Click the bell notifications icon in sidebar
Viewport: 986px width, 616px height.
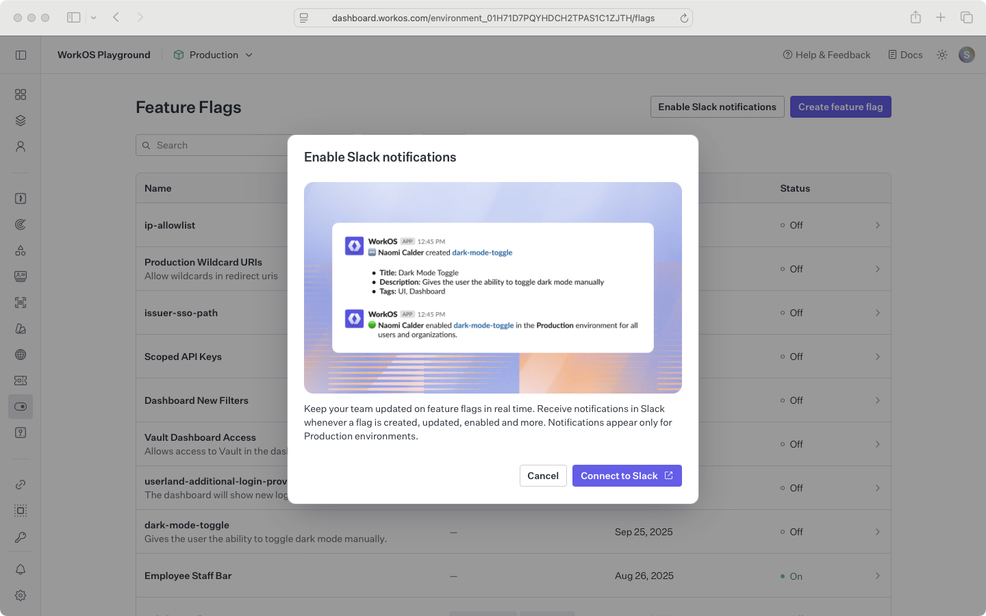pyautogui.click(x=21, y=569)
